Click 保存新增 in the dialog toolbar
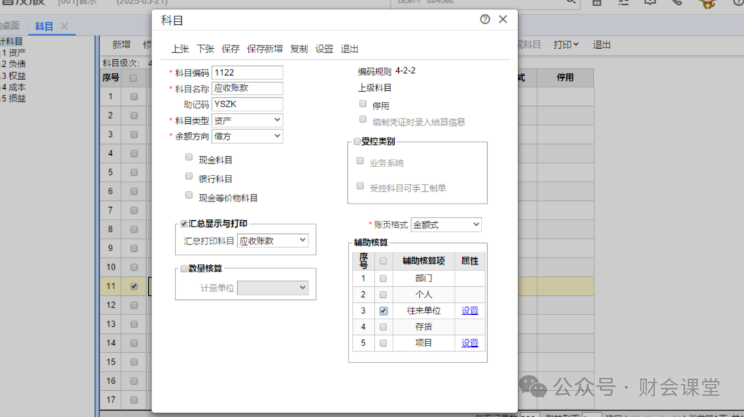Screen dimensions: 744x417 pyautogui.click(x=265, y=49)
